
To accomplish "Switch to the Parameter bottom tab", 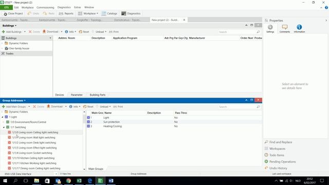I will [77, 95].
